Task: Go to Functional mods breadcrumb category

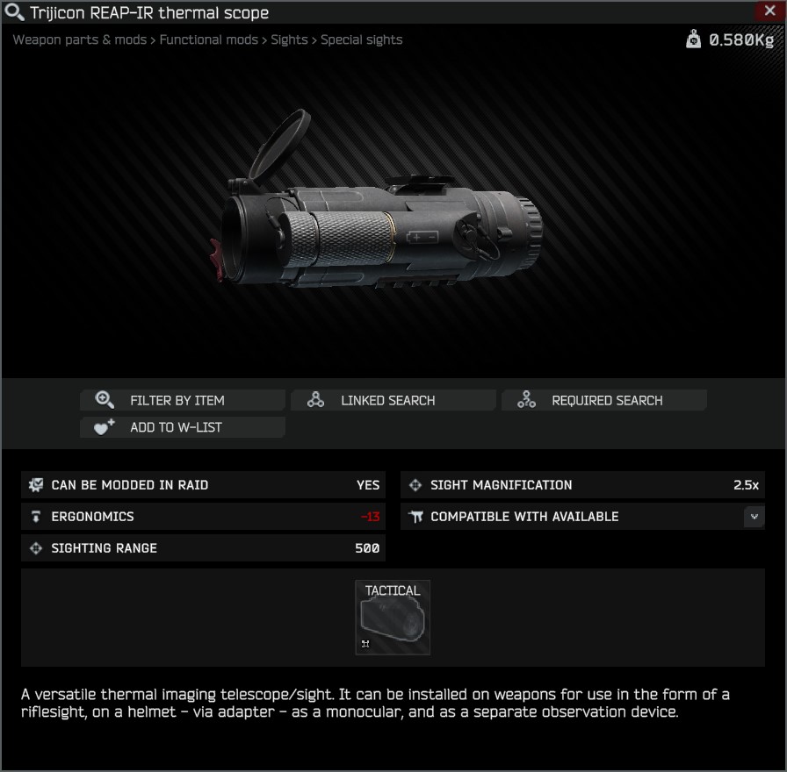Action: [208, 39]
